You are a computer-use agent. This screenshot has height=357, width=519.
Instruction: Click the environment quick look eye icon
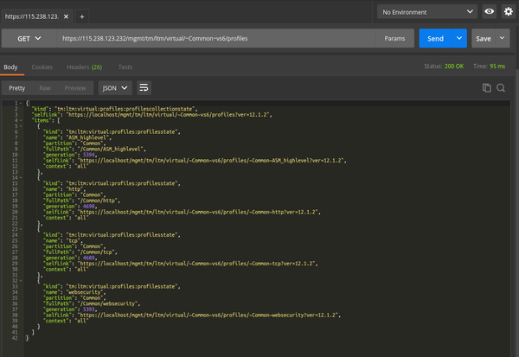(x=490, y=12)
